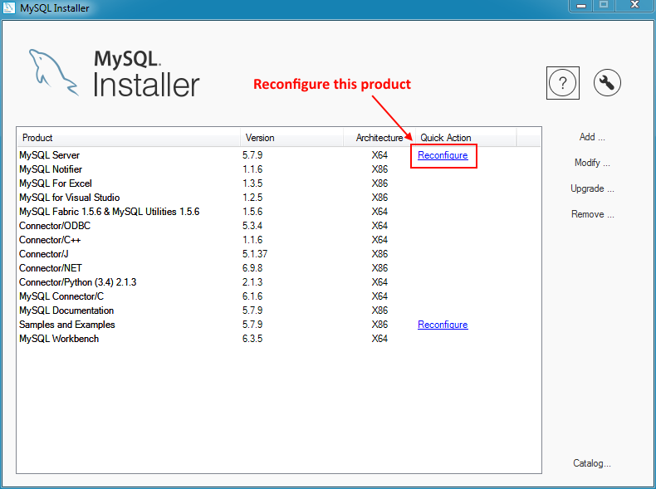Open settings via the wrench icon

click(x=607, y=82)
